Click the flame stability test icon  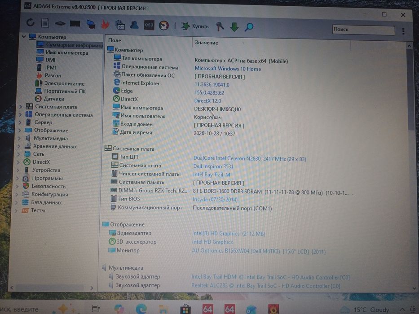click(x=105, y=25)
